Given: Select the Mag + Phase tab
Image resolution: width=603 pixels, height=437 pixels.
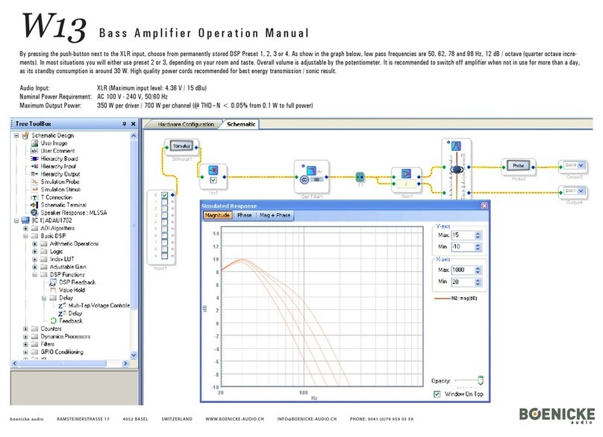Looking at the screenshot, I should (275, 215).
